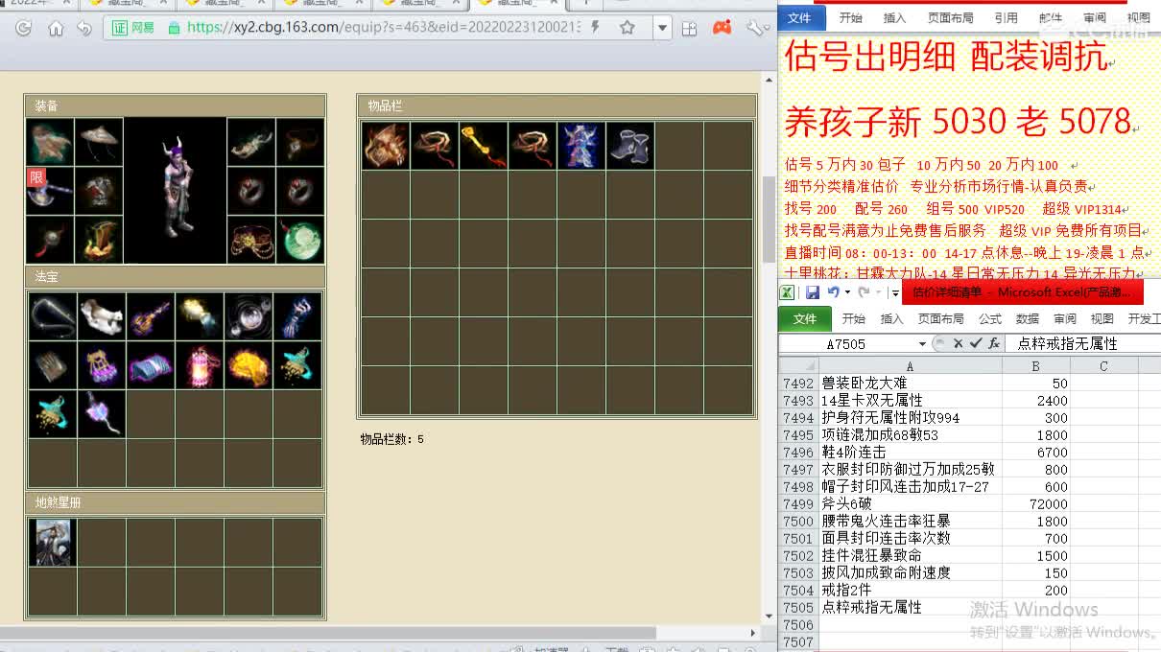Select the red armor equipment icon
The width and height of the screenshot is (1161, 652).
100,191
